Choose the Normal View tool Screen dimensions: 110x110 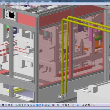pos(34,105)
